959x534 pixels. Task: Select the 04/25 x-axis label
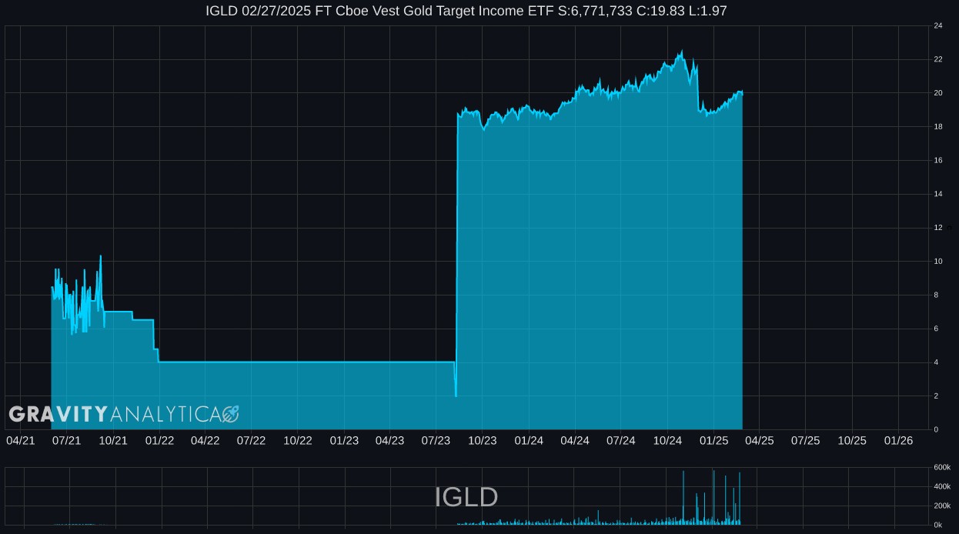tap(760, 441)
